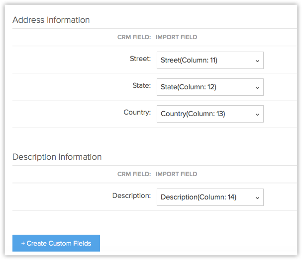Click the State field label
This screenshot has height=260, width=302.
tap(141, 86)
